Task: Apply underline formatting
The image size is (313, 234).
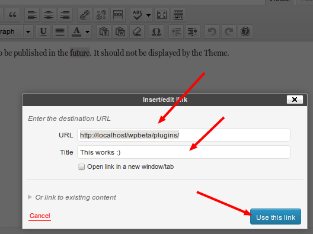Action: [43, 31]
